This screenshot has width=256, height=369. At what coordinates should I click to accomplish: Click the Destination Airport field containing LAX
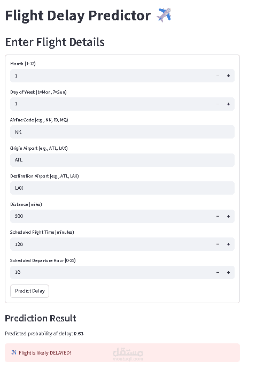122,188
